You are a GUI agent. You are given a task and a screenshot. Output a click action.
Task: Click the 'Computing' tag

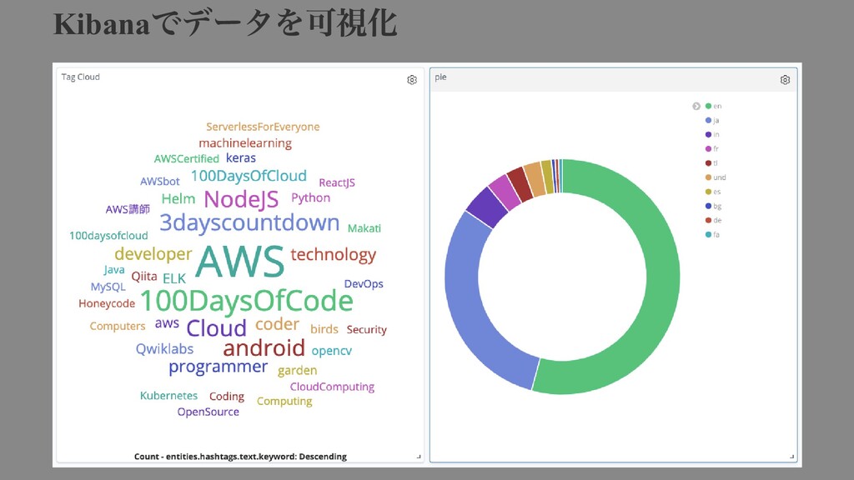[x=284, y=402]
